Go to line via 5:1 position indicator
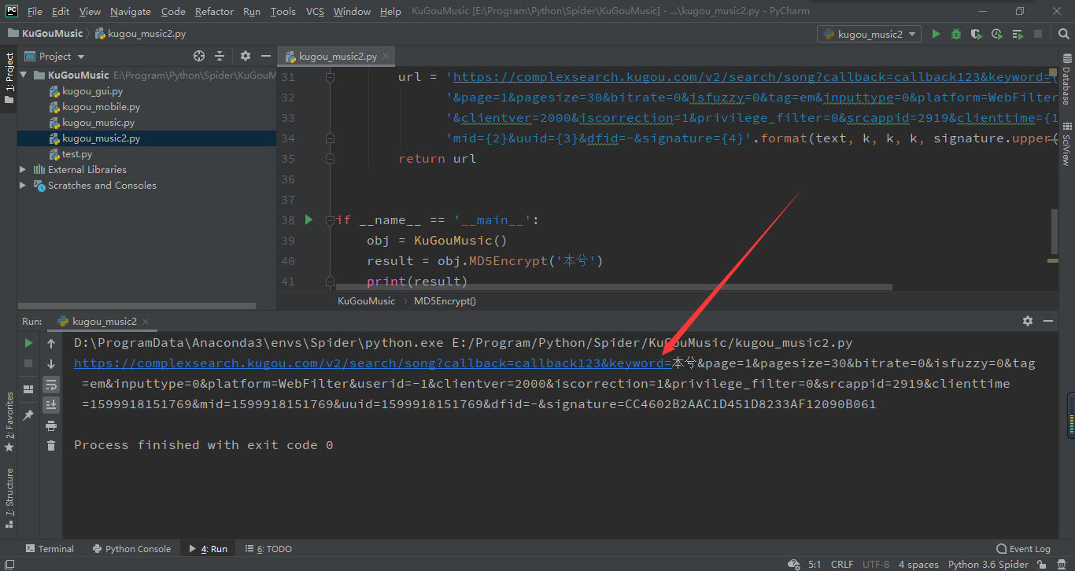The image size is (1075, 571). click(x=815, y=564)
